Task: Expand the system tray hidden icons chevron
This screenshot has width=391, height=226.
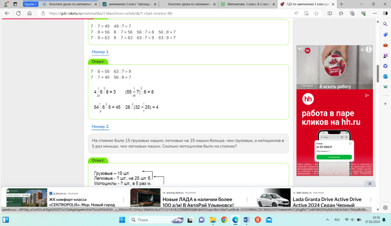Action: 327,220
